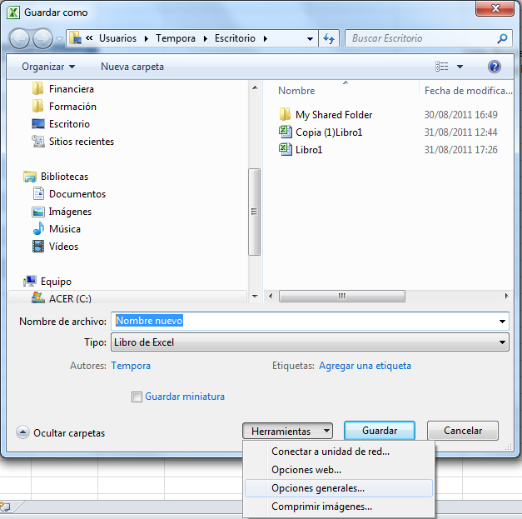Click the Formación folder icon

coord(37,107)
